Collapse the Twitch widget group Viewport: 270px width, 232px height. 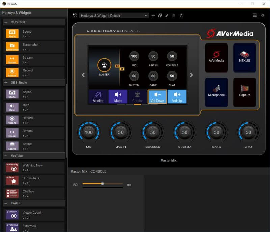pyautogui.click(x=6, y=203)
